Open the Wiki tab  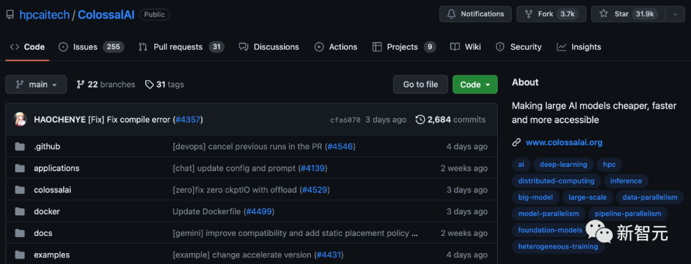click(x=465, y=47)
